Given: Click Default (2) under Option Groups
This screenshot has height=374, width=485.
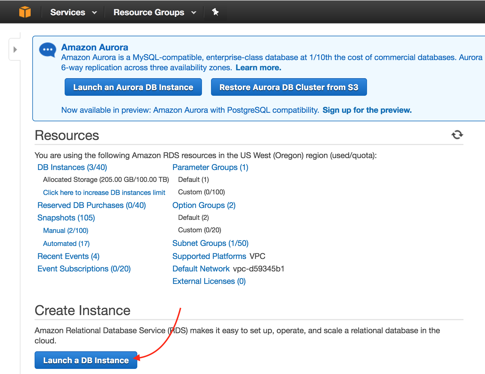Looking at the screenshot, I should click(x=193, y=217).
